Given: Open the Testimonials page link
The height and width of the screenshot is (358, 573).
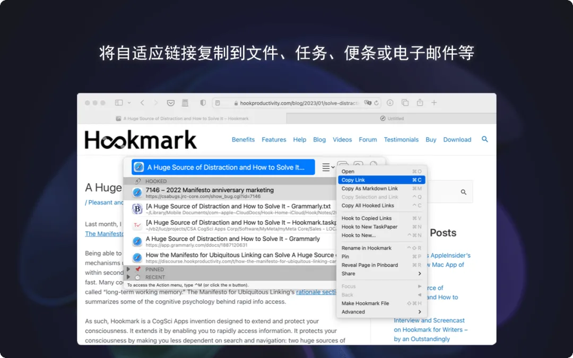Looking at the screenshot, I should [x=402, y=139].
